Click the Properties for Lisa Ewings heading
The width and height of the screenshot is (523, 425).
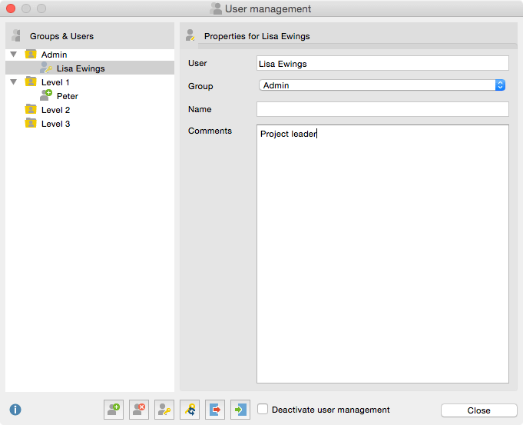pos(257,36)
